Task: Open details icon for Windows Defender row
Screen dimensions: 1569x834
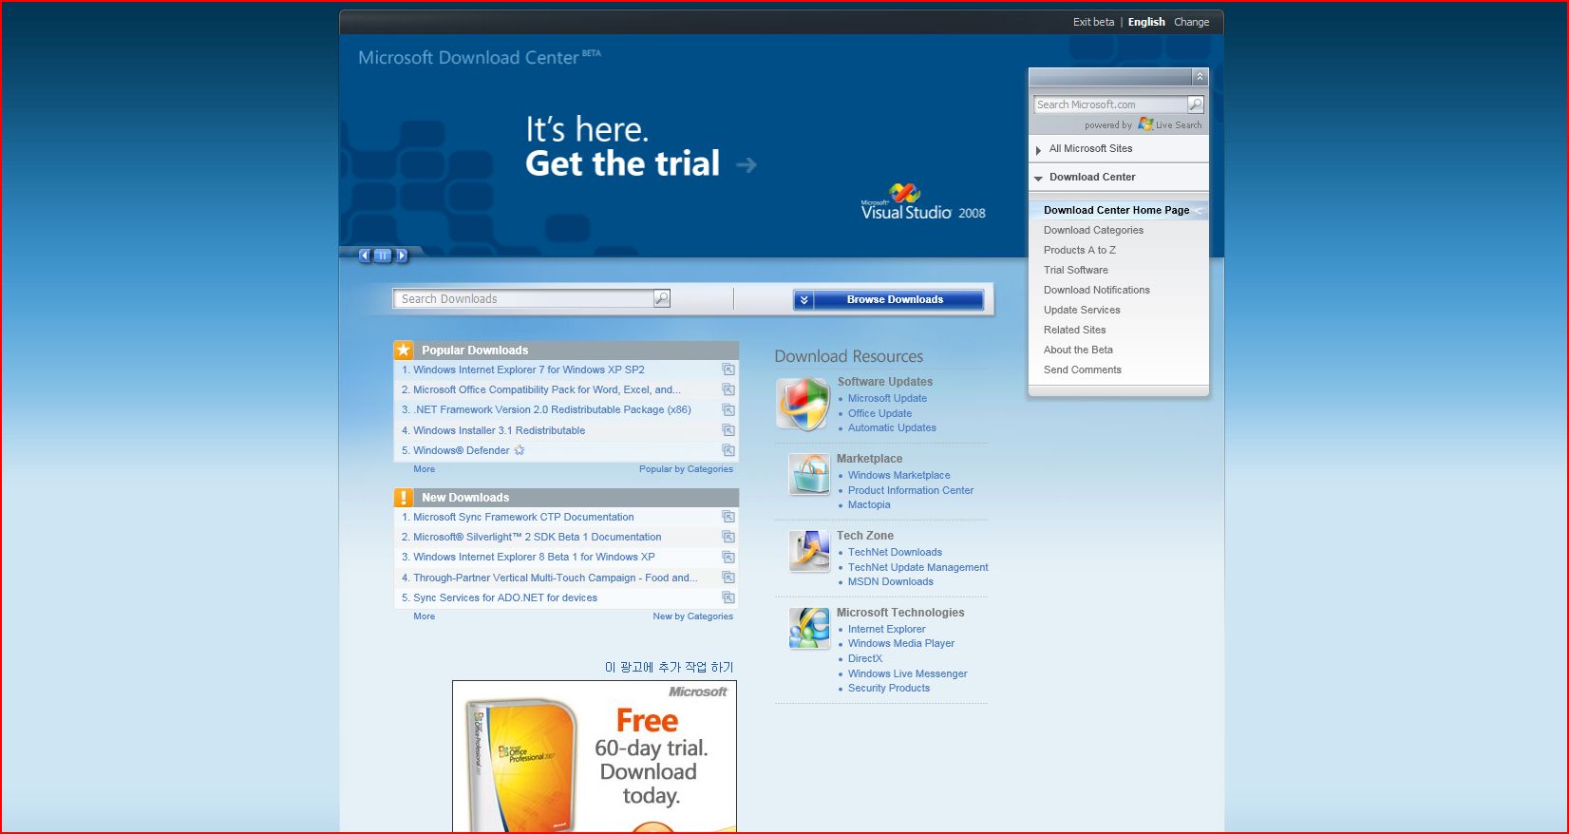Action: click(728, 450)
